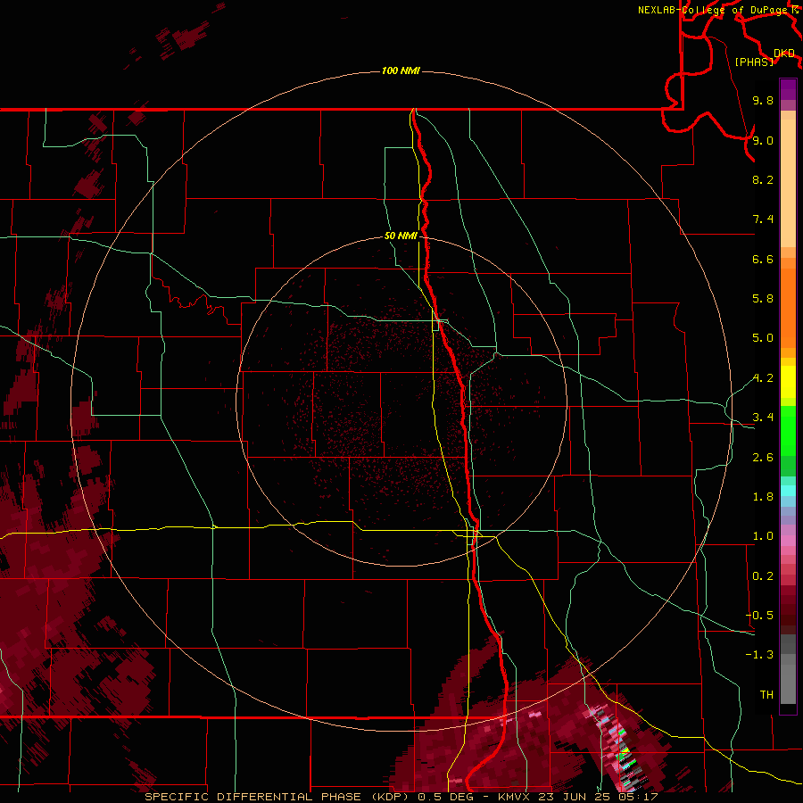Click the 7.4 value on the color scale
This screenshot has height=803, width=803.
tap(763, 219)
